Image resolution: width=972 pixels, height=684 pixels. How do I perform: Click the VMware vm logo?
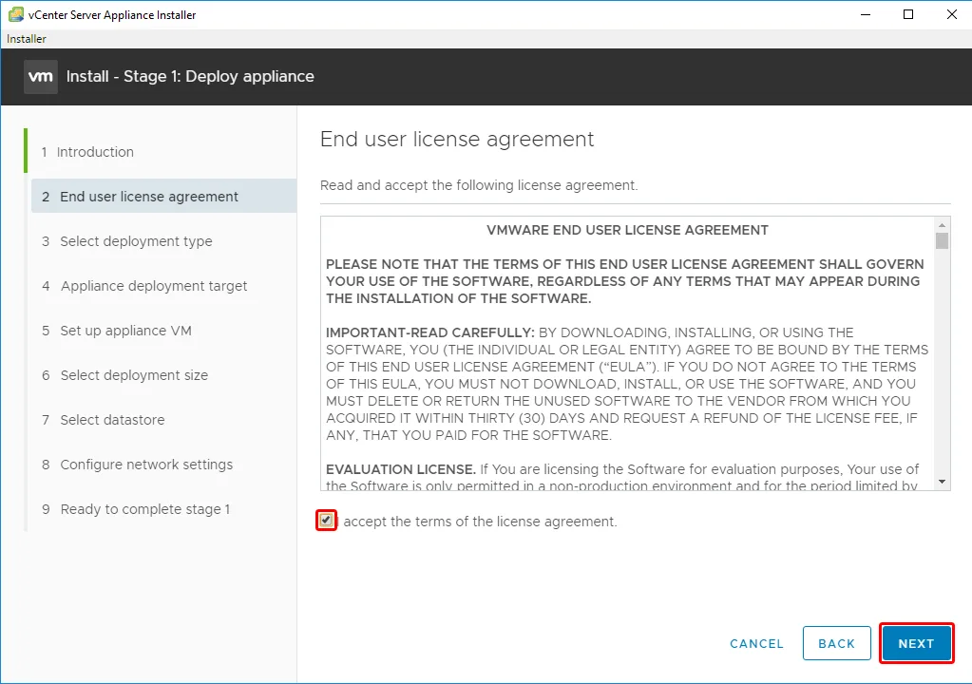(x=41, y=77)
